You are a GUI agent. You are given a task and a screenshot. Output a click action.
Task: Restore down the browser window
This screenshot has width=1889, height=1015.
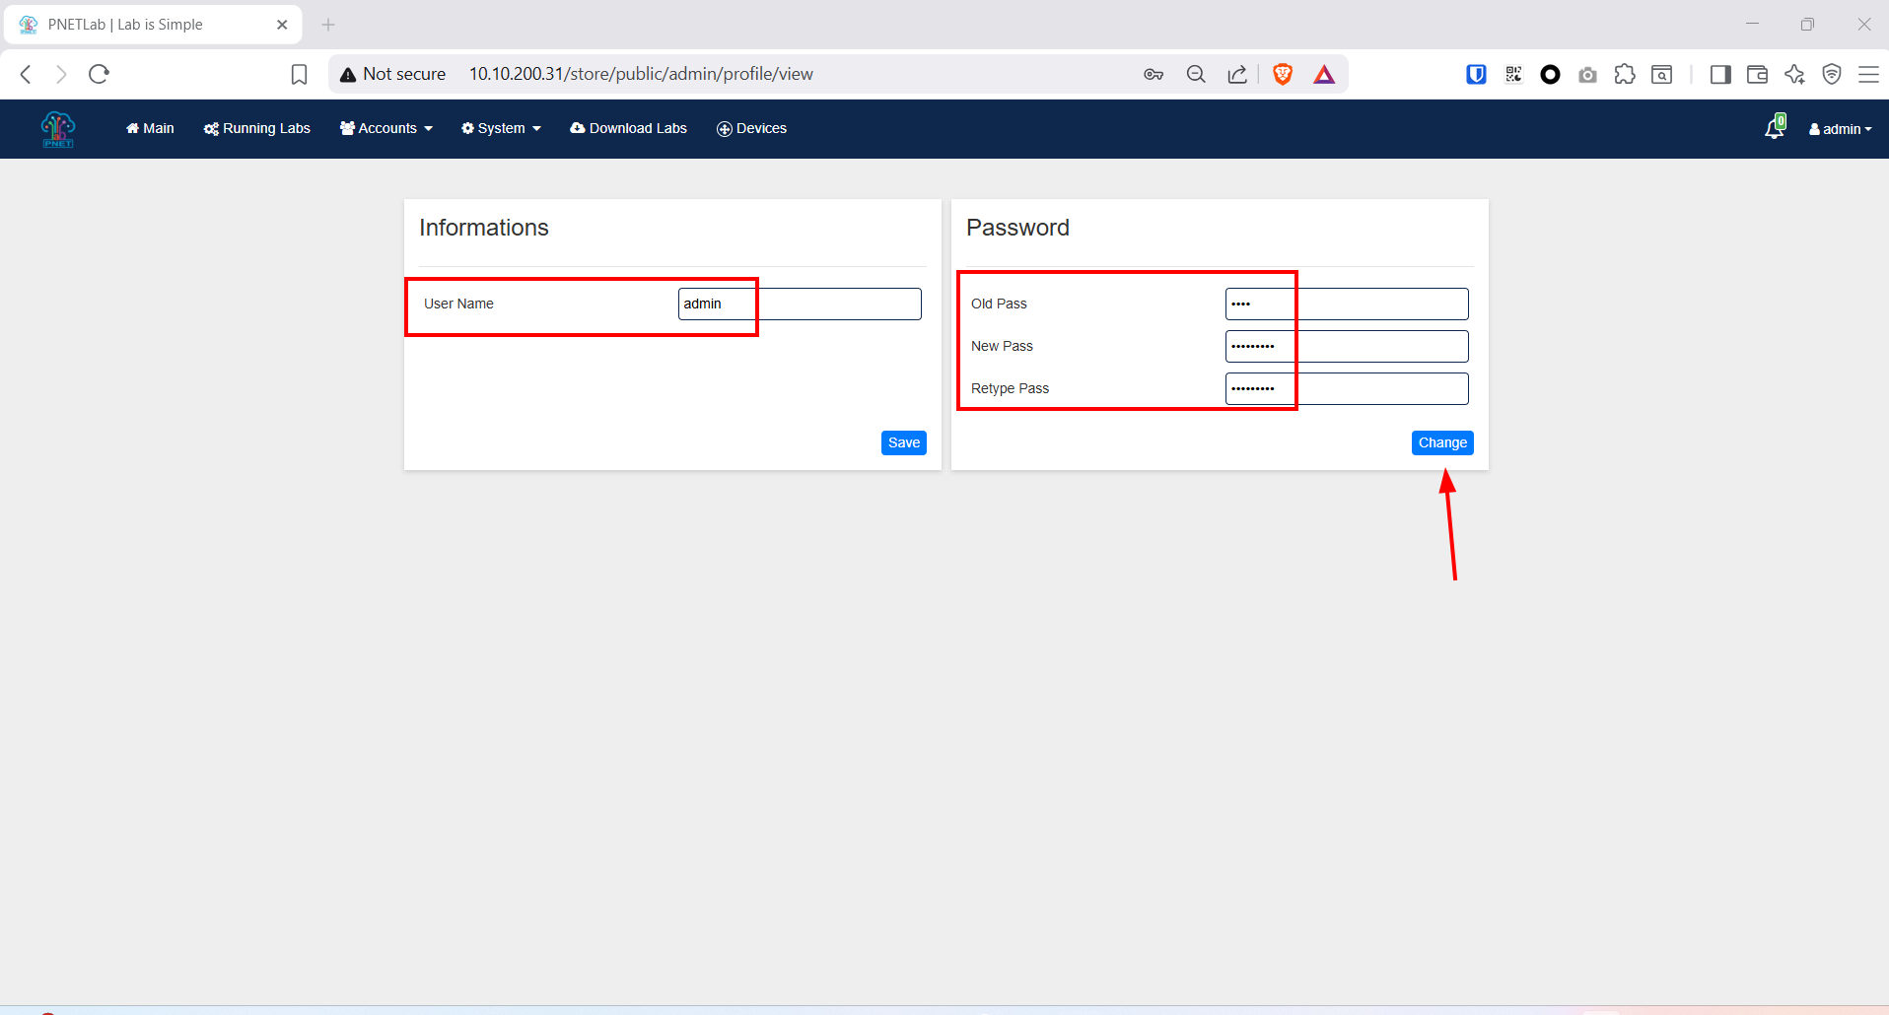pyautogui.click(x=1807, y=25)
